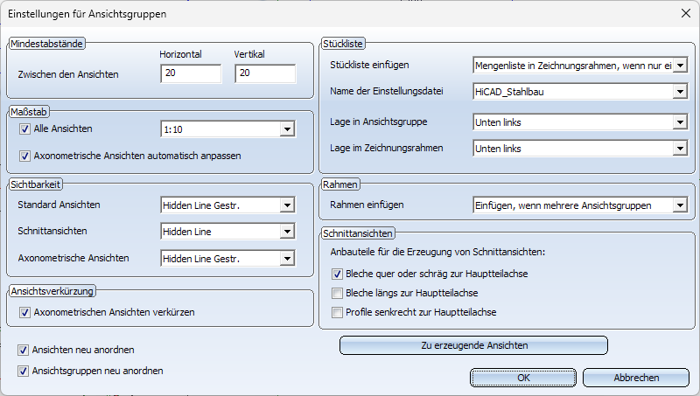The image size is (700, 396).
Task: Click the Abbrechen button
Action: (636, 378)
